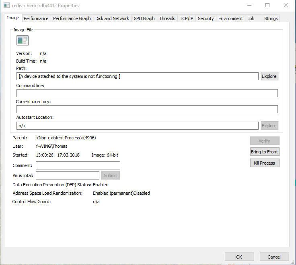Click the Kill Process button
This screenshot has width=296, height=265.
click(x=265, y=163)
